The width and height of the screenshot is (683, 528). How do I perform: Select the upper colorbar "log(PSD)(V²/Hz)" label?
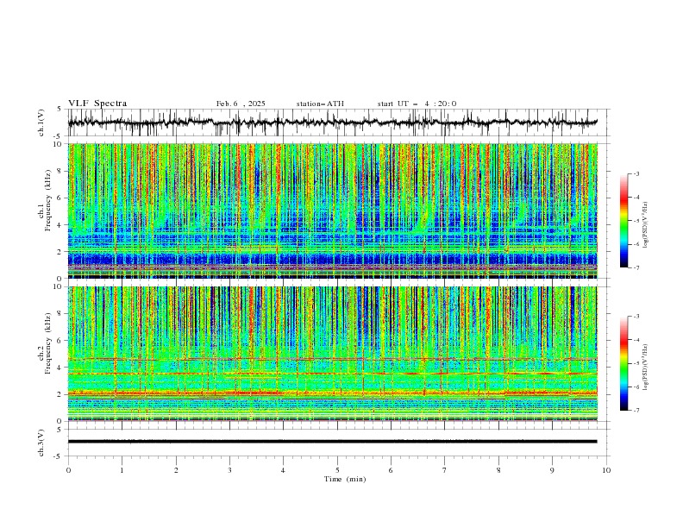point(646,225)
